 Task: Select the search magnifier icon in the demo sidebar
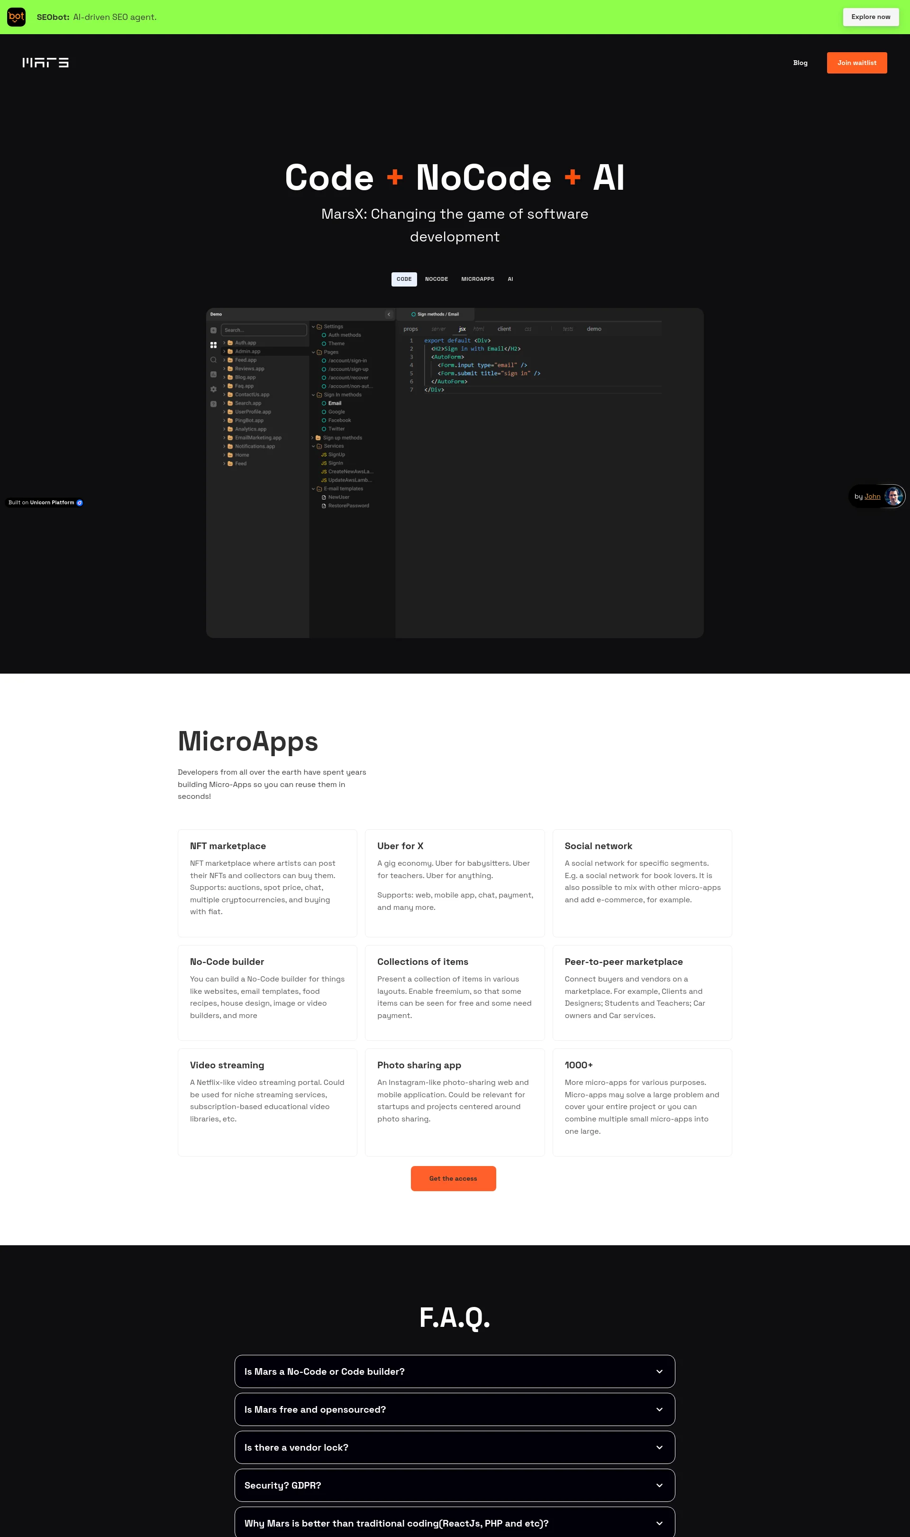coord(213,360)
